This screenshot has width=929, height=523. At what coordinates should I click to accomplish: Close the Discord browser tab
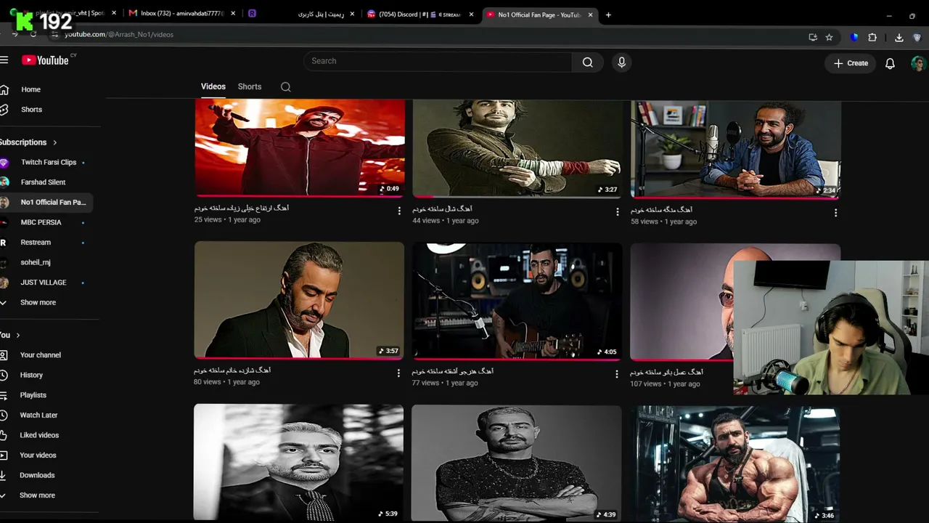(471, 15)
